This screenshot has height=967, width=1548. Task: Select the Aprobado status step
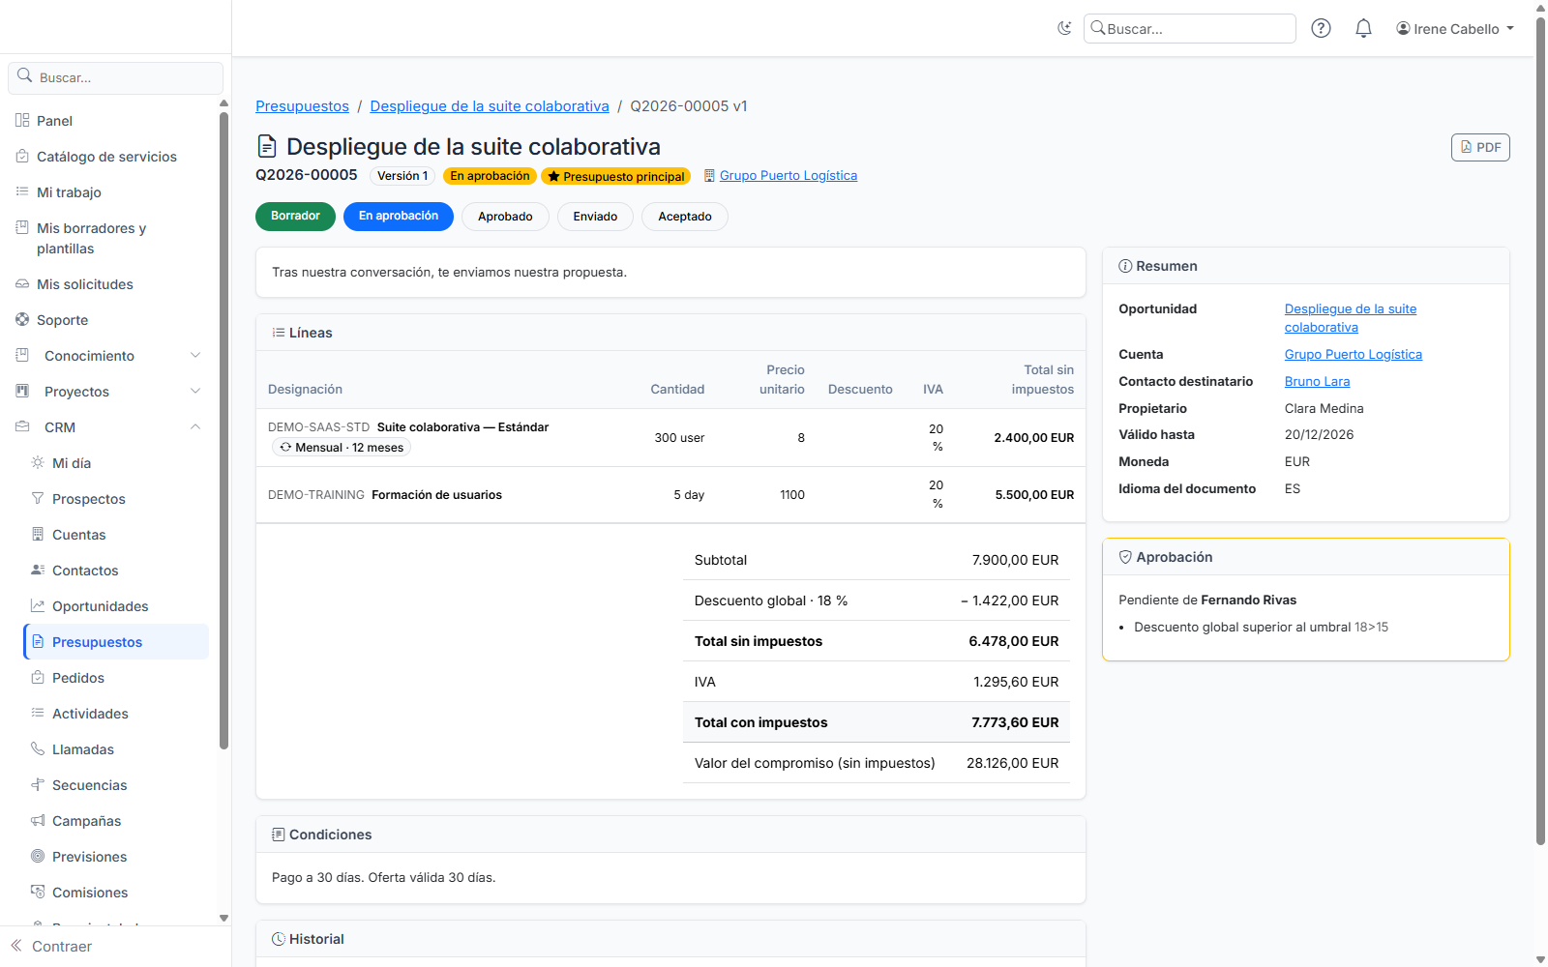[505, 217]
